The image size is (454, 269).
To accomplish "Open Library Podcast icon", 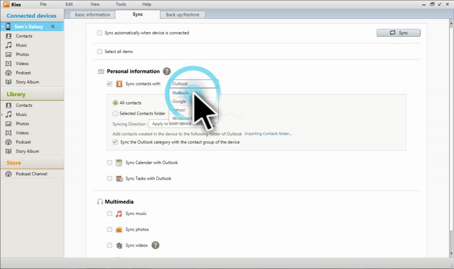I will pyautogui.click(x=9, y=142).
